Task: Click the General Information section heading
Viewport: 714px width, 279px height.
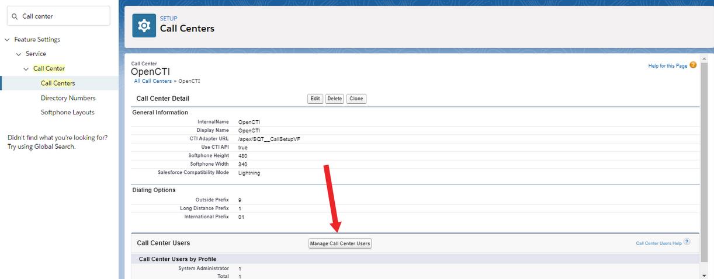Action: tap(161, 112)
